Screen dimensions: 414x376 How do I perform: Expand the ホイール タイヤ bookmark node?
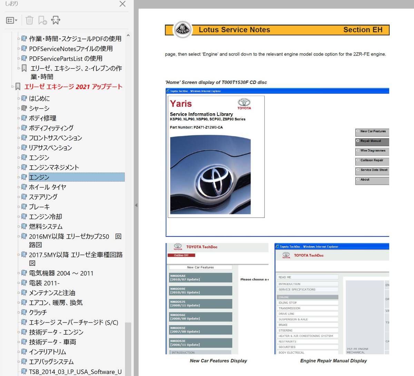[x=19, y=187]
